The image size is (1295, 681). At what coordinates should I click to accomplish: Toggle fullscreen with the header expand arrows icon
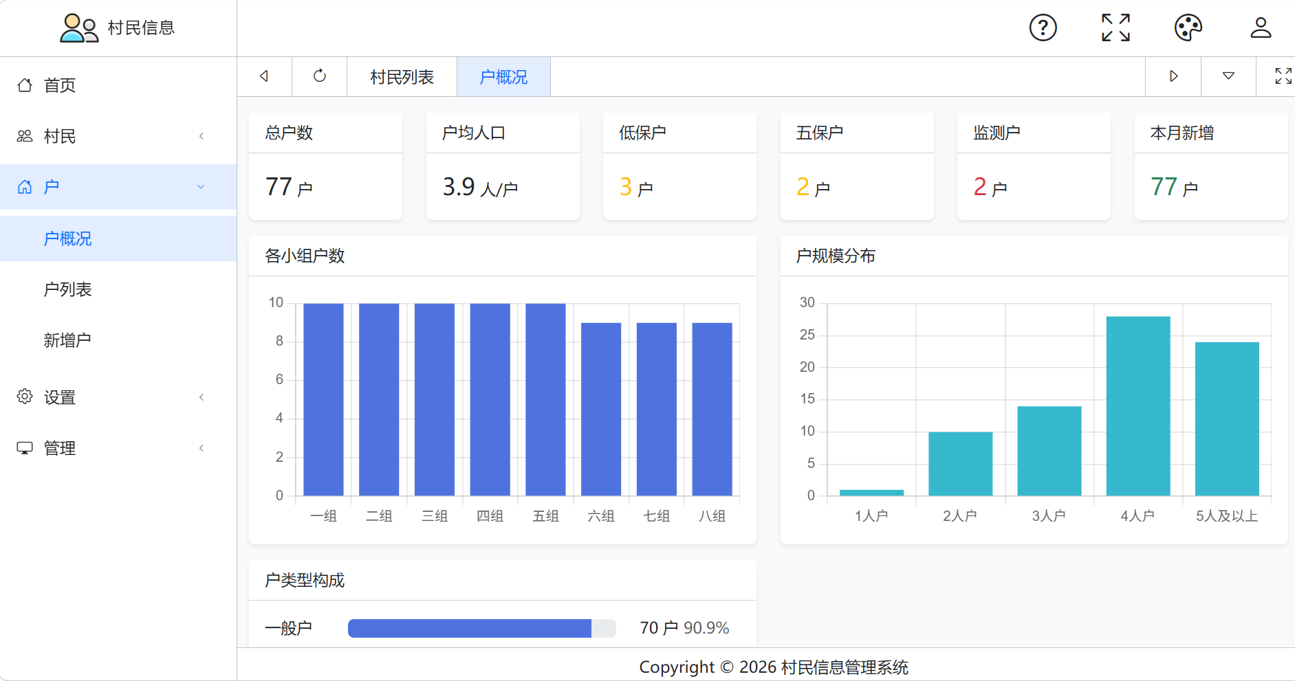coord(1116,28)
